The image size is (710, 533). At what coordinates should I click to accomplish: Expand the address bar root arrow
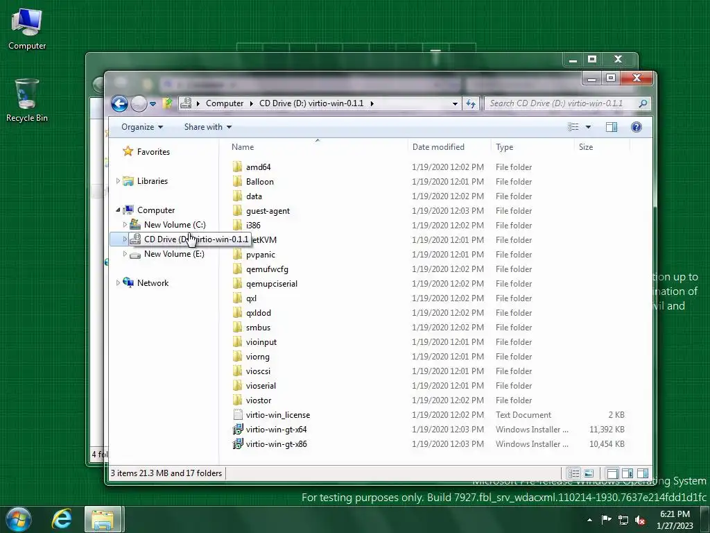tap(198, 103)
